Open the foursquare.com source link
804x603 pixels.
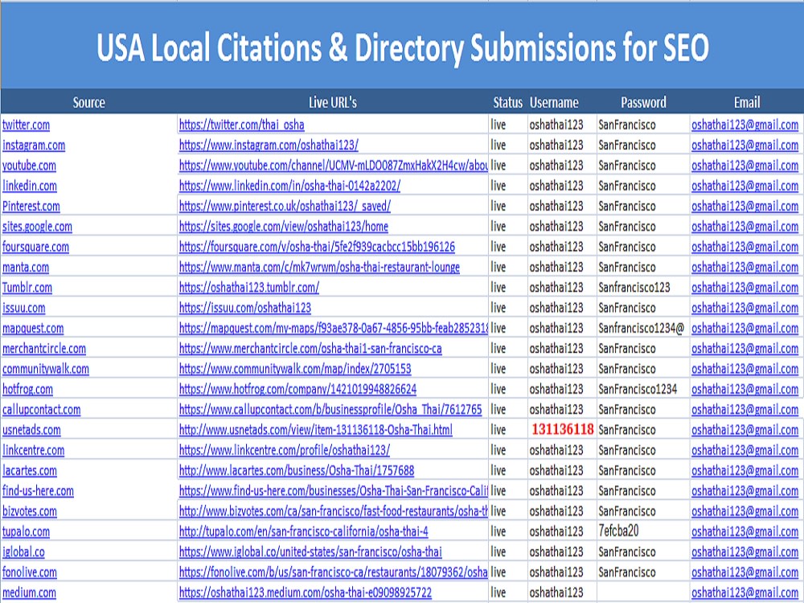36,247
